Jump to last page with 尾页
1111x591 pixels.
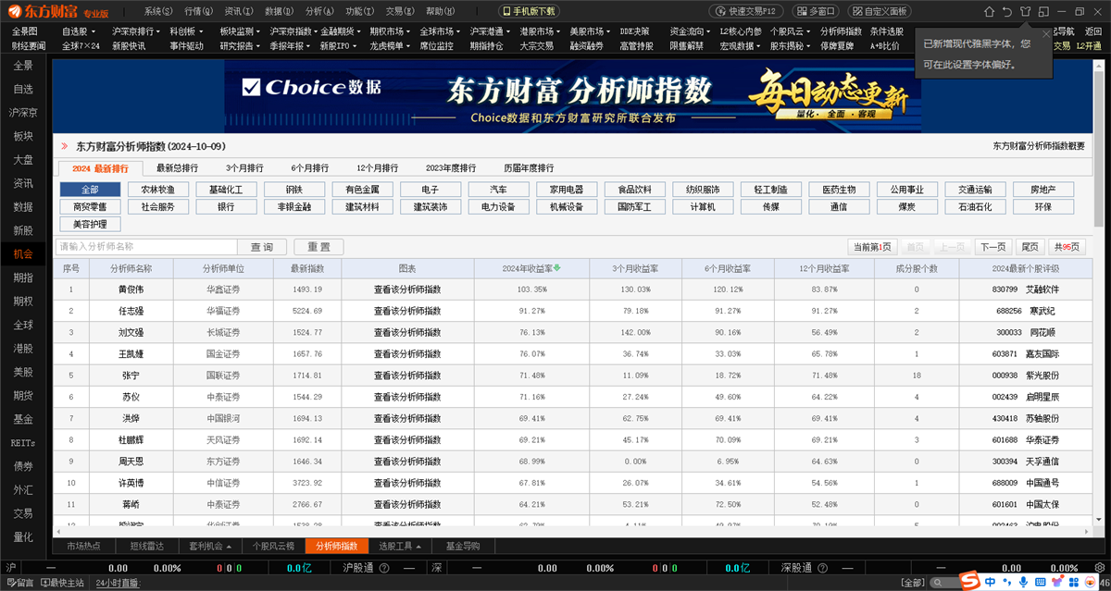coord(1029,246)
